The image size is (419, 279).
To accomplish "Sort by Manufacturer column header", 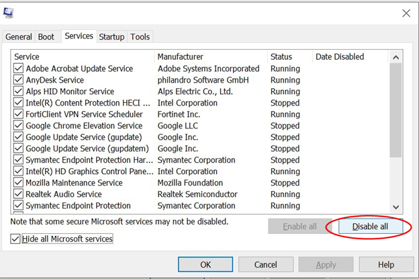I will pos(211,56).
